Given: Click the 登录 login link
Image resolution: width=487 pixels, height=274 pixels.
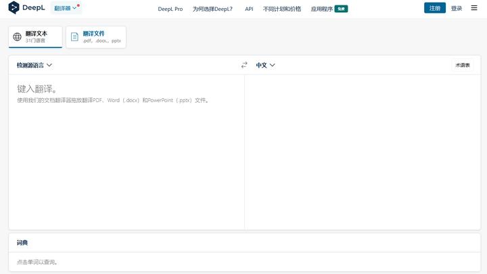Looking at the screenshot, I should click(x=457, y=8).
